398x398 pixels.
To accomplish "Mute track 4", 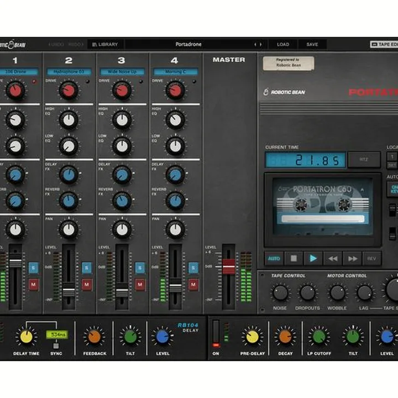I will point(193,285).
